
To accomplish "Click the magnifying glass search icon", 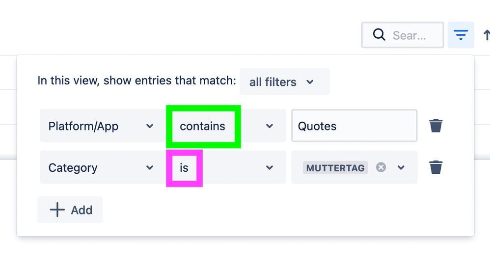I will click(x=379, y=35).
